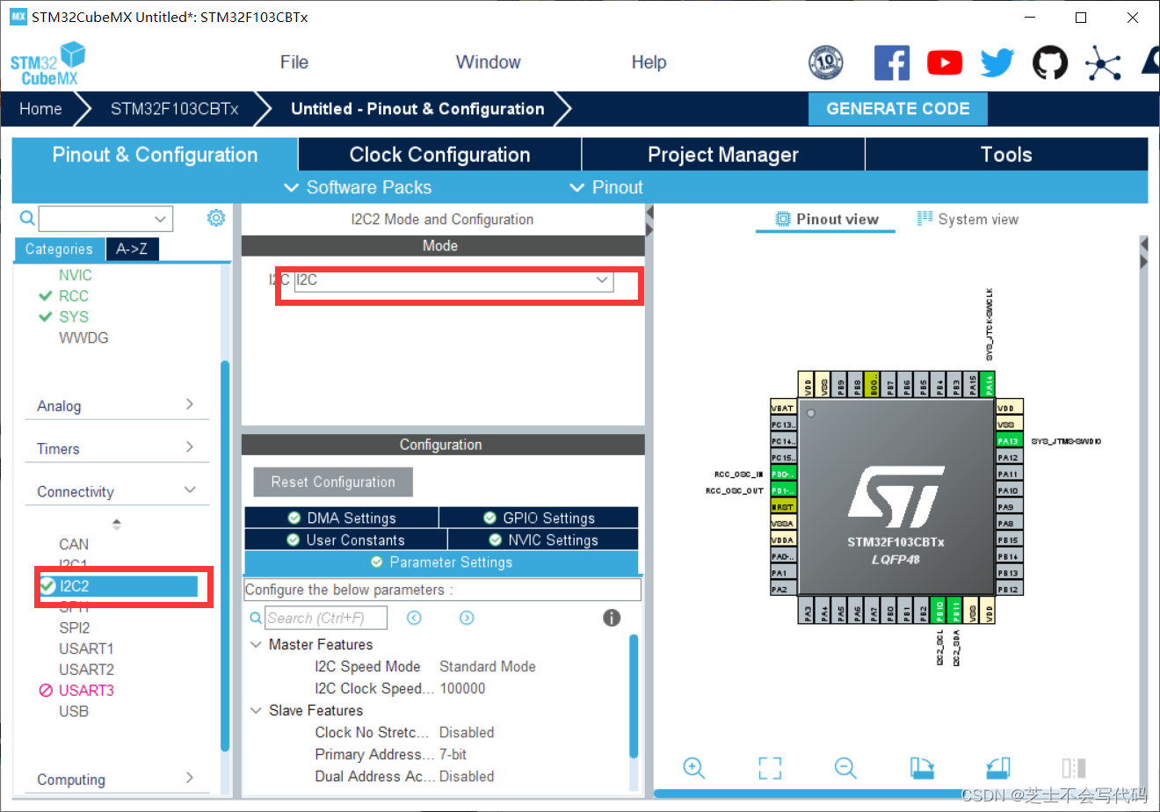
Task: Zoom in on the pinout view
Action: (694, 768)
